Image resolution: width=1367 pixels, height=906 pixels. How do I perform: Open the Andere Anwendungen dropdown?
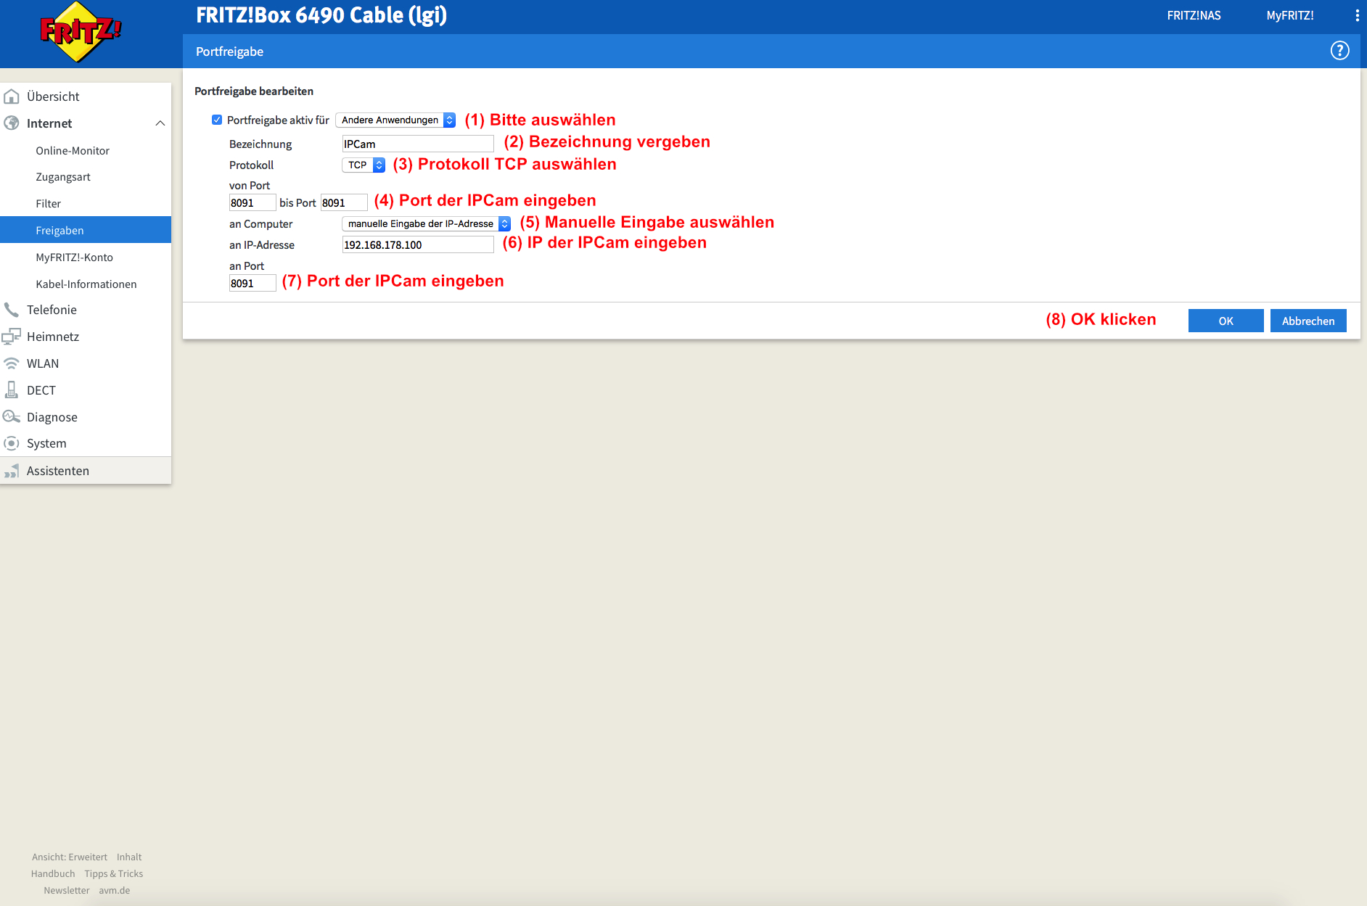pos(395,120)
